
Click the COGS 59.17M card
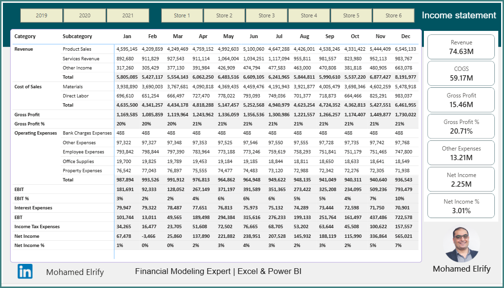(461, 73)
